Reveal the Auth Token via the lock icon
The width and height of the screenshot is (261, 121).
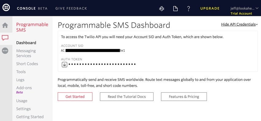(x=64, y=64)
